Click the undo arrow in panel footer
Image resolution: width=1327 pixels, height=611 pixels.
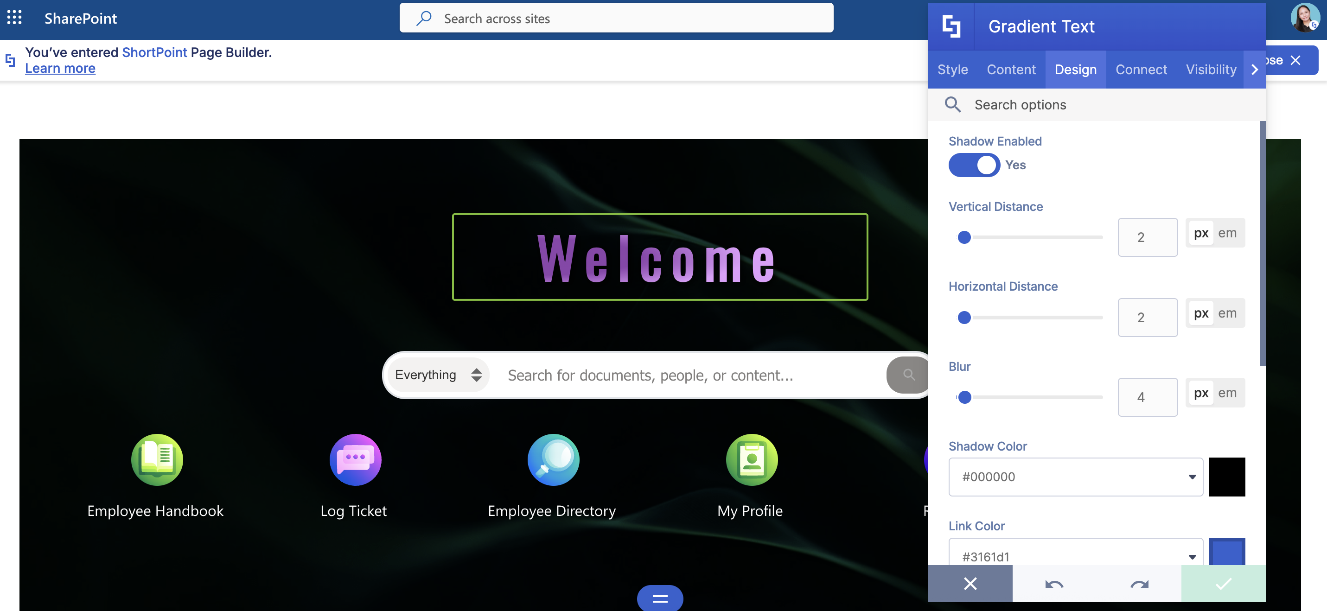tap(1054, 584)
